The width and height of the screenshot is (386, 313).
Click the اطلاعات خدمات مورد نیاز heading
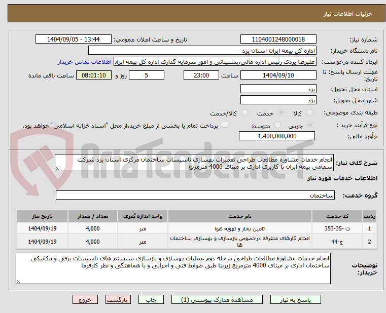(342, 178)
